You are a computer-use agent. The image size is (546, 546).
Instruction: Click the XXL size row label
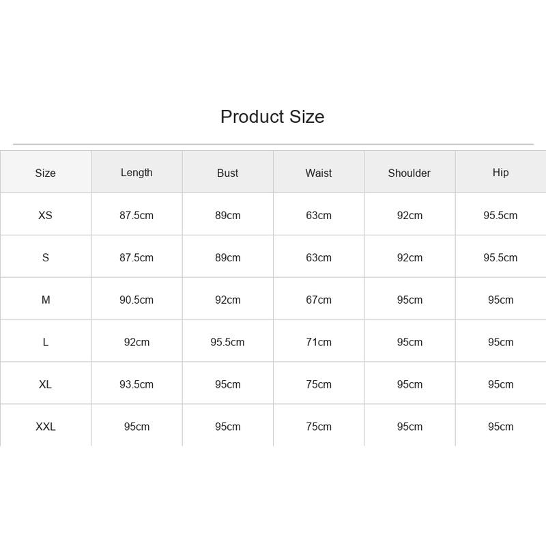pyautogui.click(x=45, y=427)
